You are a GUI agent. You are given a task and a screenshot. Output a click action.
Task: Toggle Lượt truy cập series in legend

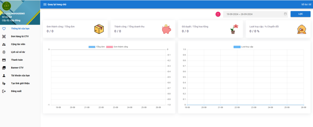pos(243,47)
